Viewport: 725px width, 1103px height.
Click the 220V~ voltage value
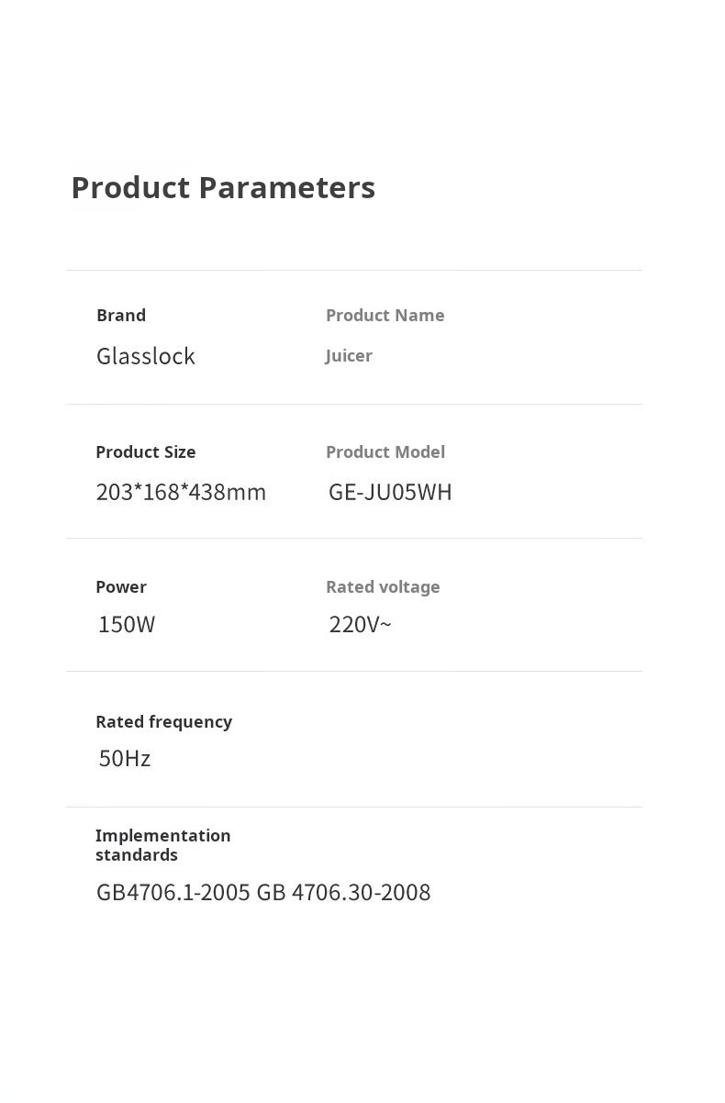pyautogui.click(x=360, y=625)
